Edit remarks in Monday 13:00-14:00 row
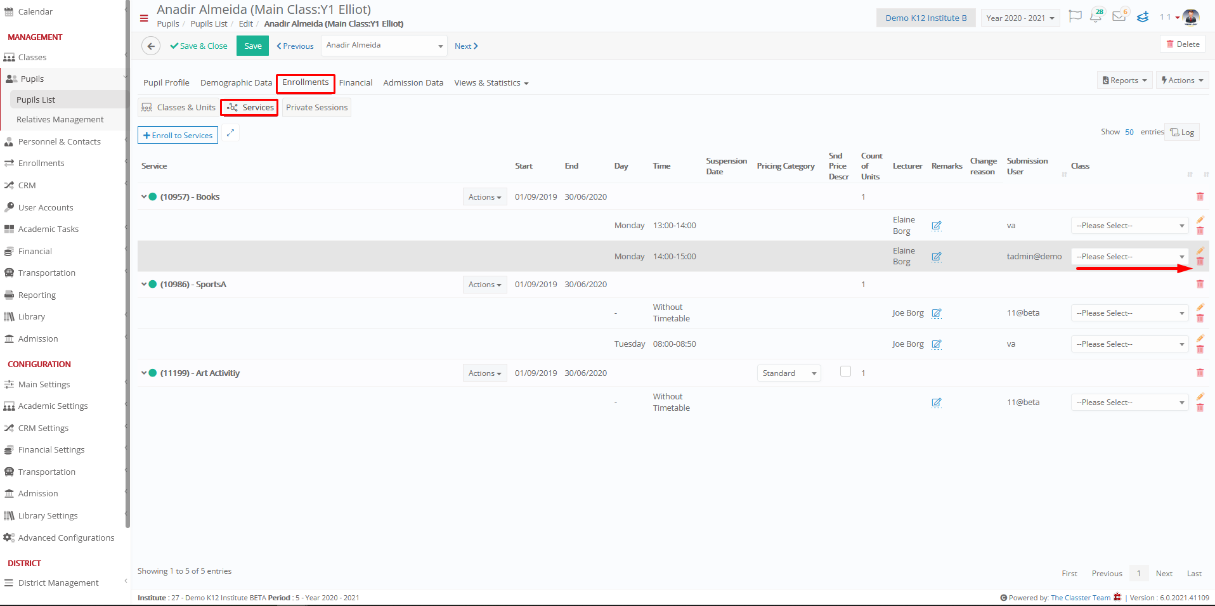 coord(937,226)
